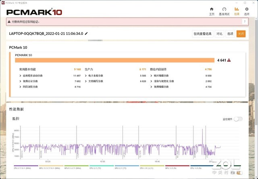The image size is (258, 179).
Task: Expand 照片编辑分数 row
Action: click(151, 76)
